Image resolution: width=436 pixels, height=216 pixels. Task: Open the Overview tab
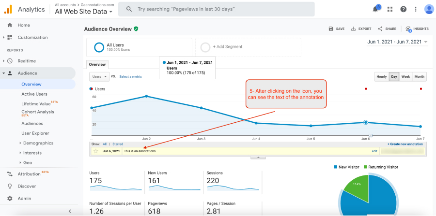click(x=97, y=64)
